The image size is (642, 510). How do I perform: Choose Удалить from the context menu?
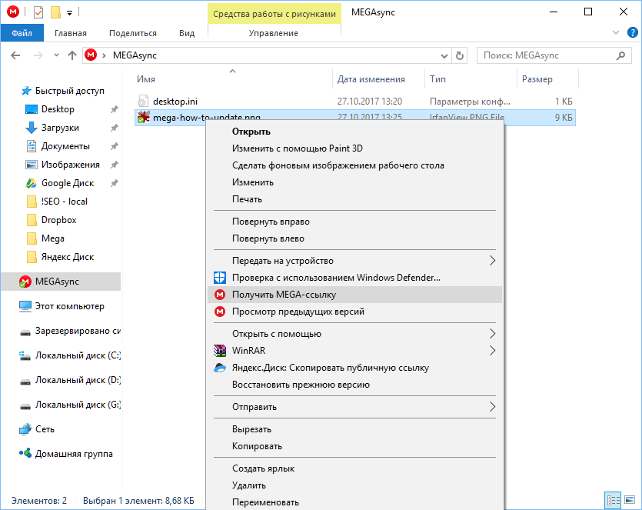(x=249, y=485)
